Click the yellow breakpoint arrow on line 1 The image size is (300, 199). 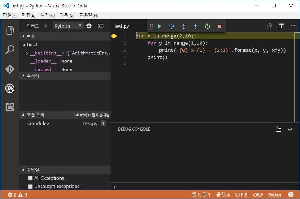click(114, 36)
